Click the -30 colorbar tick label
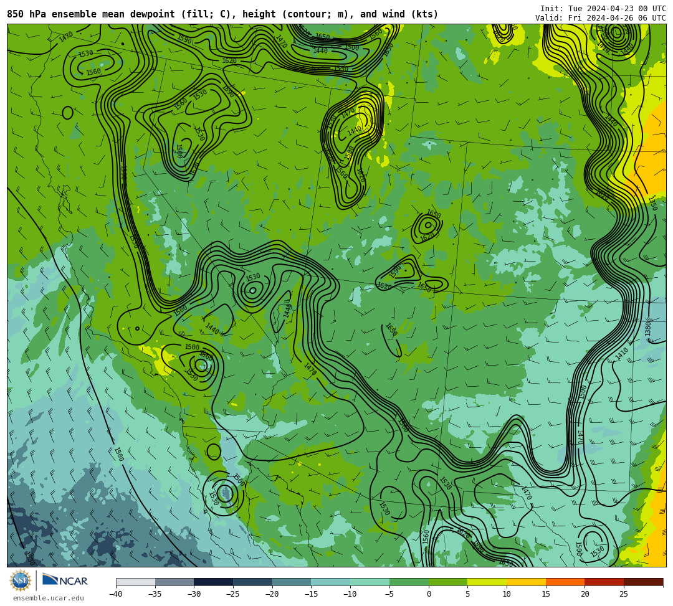Screen dimensions: 673x606 click(x=194, y=594)
